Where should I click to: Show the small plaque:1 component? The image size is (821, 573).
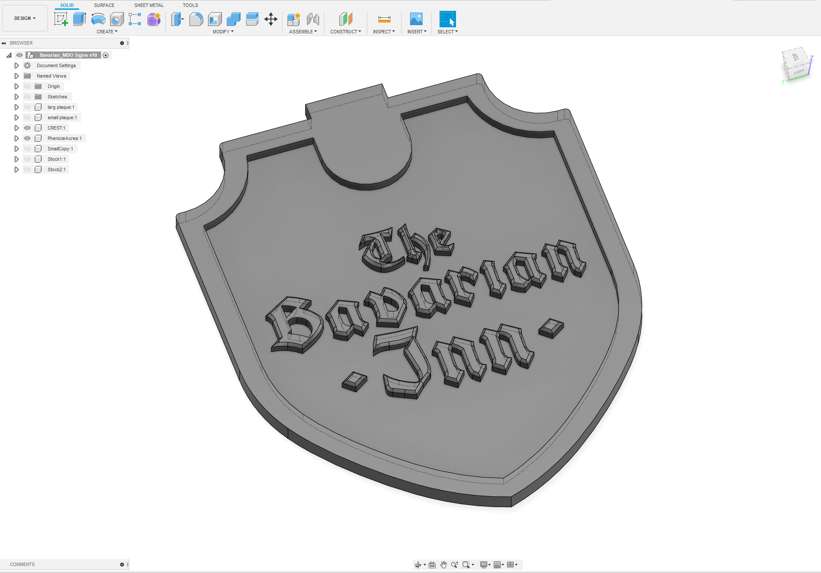[x=27, y=117]
